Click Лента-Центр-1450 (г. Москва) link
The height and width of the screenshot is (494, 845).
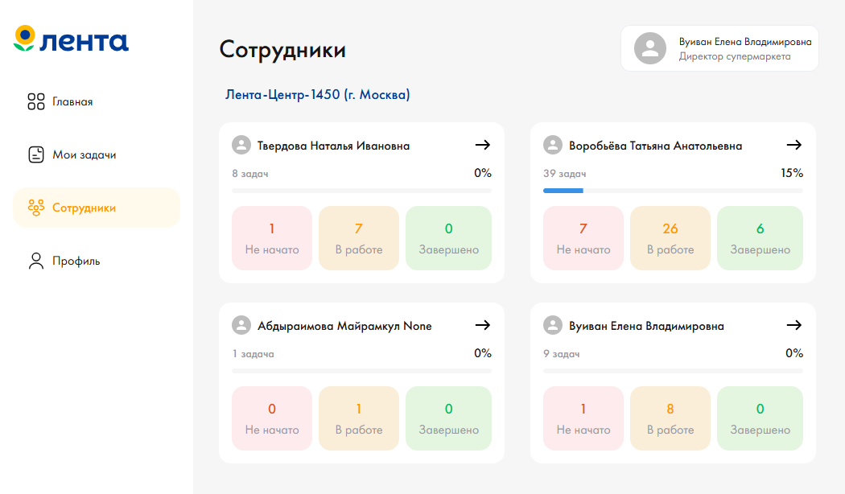(x=317, y=95)
